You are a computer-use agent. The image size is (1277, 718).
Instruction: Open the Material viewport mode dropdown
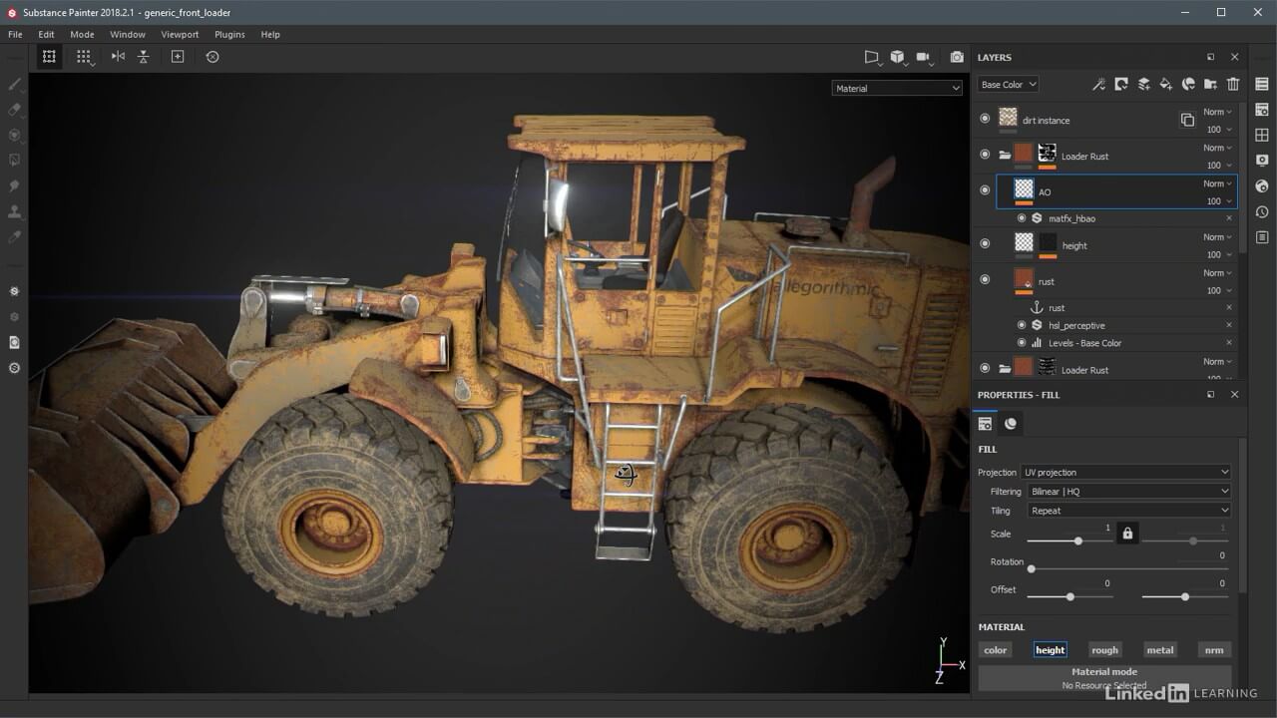pyautogui.click(x=897, y=88)
